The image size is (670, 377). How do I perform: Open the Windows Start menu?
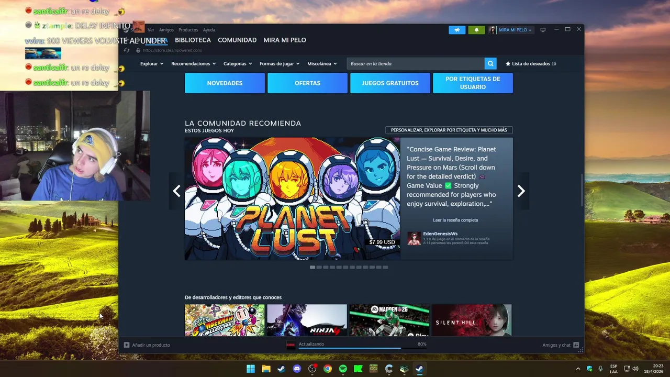(251, 369)
